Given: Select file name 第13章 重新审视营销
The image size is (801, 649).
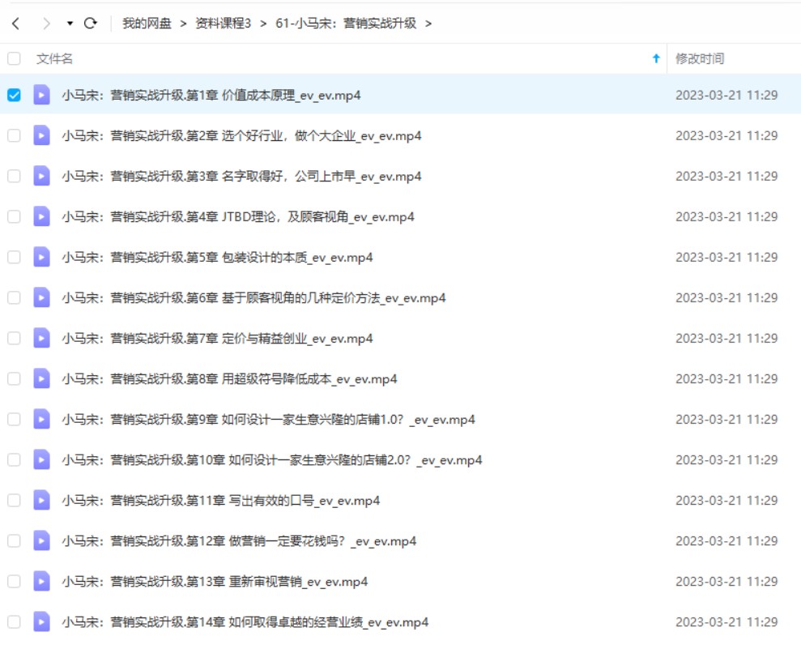Looking at the screenshot, I should (x=215, y=582).
